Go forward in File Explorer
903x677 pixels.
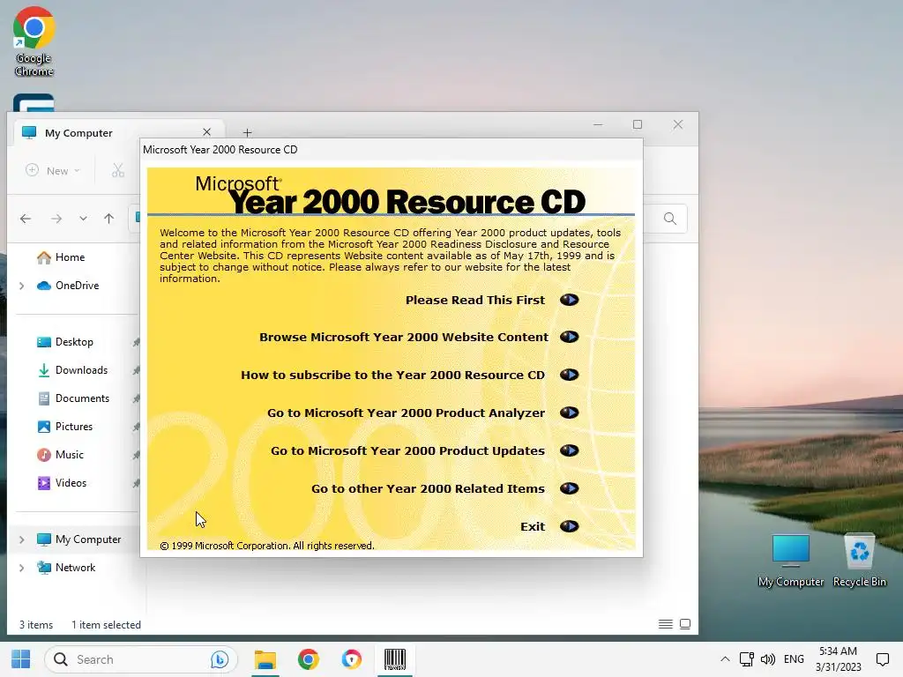tap(56, 219)
